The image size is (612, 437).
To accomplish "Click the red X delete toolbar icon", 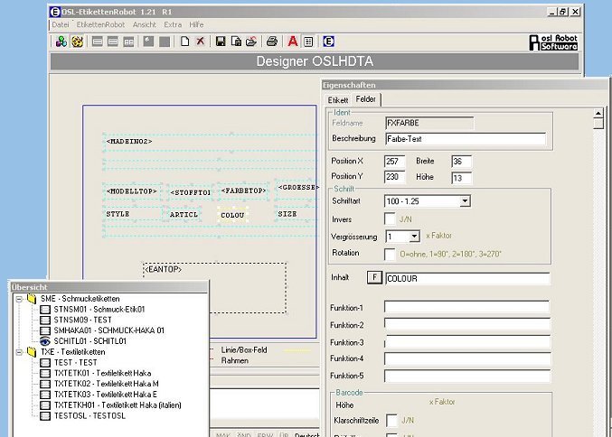I will tap(200, 42).
